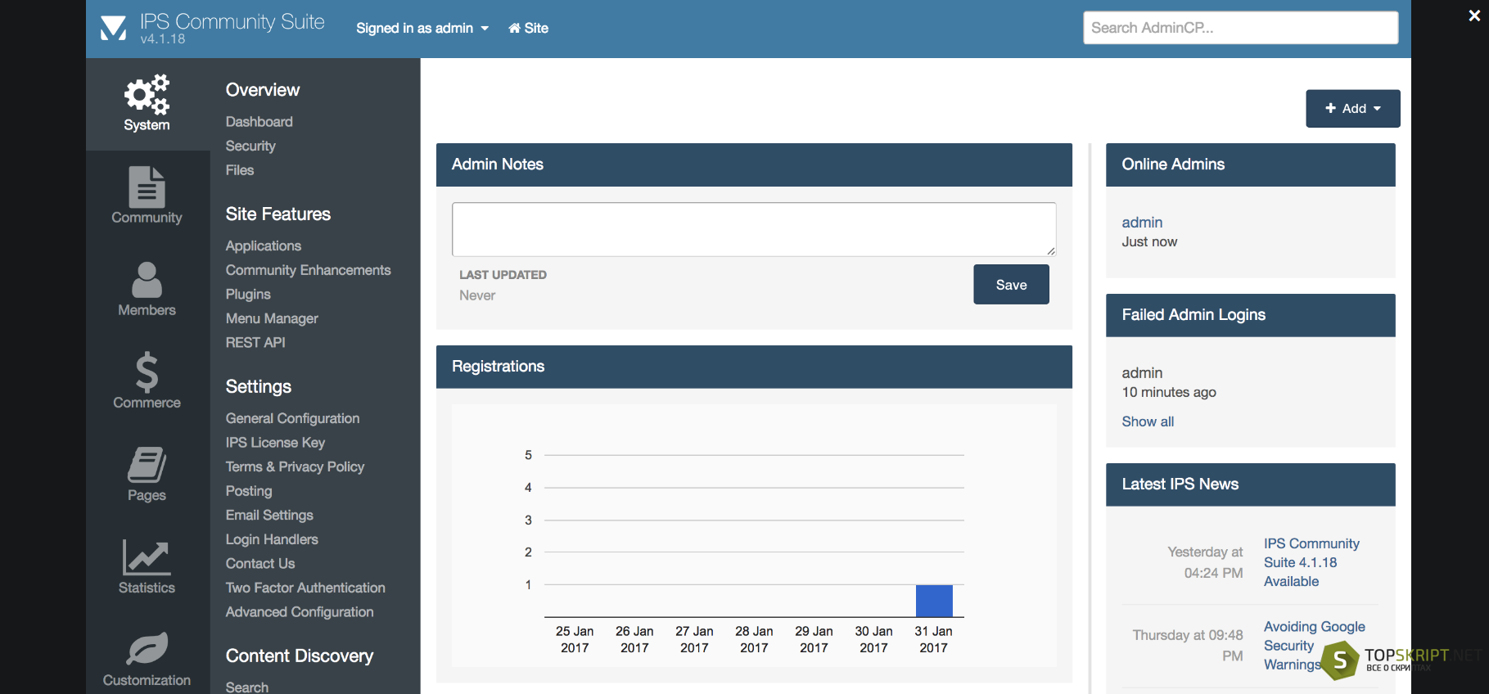Open Advanced Configuration

pos(300,612)
